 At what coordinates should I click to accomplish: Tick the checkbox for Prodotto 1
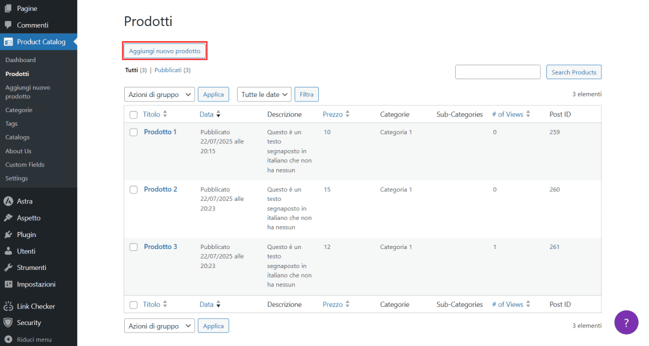(x=134, y=132)
